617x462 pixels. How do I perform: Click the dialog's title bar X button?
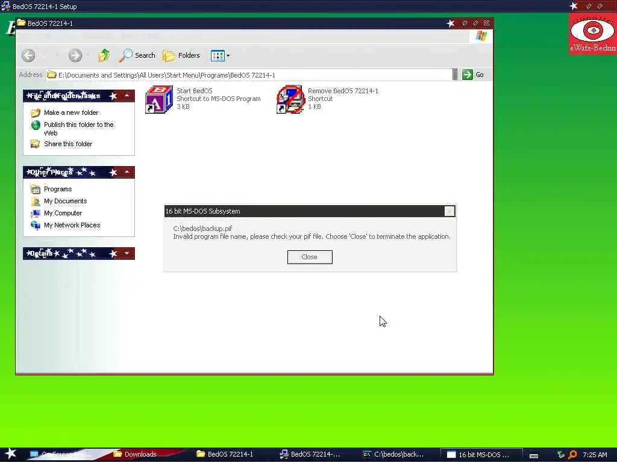click(449, 211)
